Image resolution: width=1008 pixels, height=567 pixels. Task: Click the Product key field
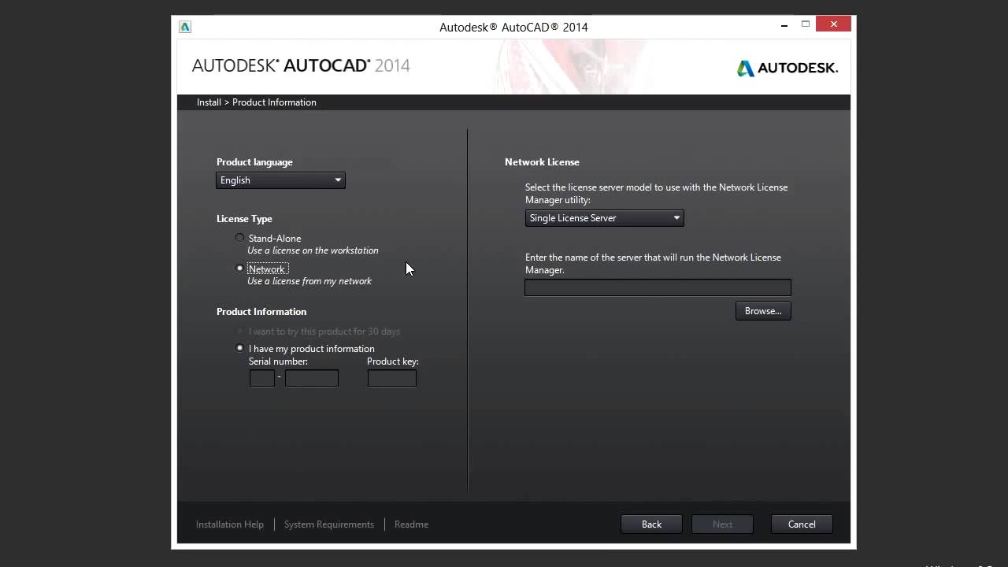pyautogui.click(x=392, y=379)
